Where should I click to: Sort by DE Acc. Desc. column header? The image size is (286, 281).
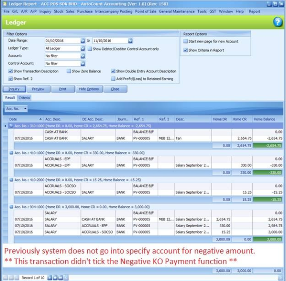[x=98, y=119]
